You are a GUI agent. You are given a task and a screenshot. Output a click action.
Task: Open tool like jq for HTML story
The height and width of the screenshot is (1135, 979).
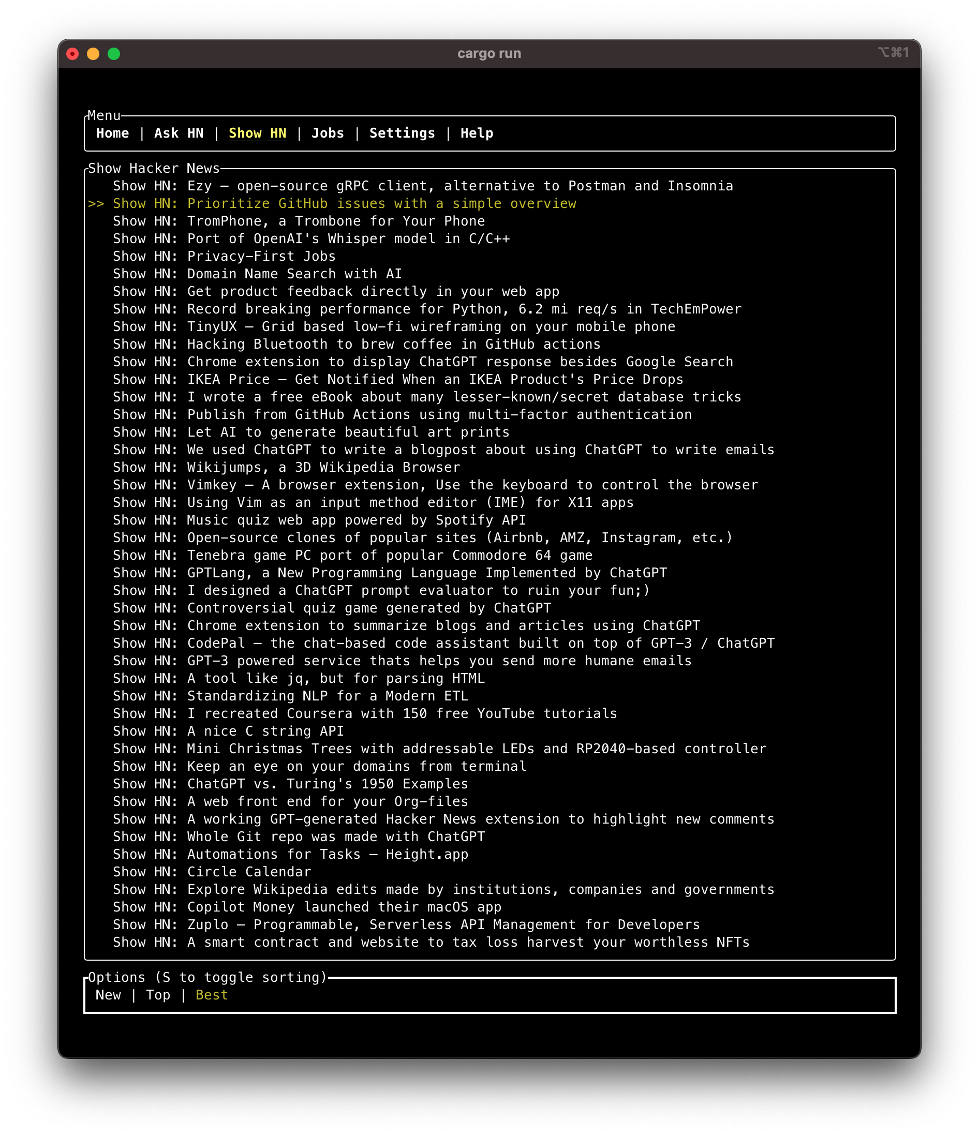299,678
